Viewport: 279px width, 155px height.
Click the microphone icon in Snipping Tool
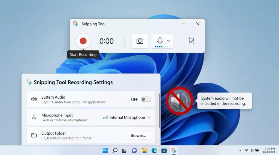point(160,41)
